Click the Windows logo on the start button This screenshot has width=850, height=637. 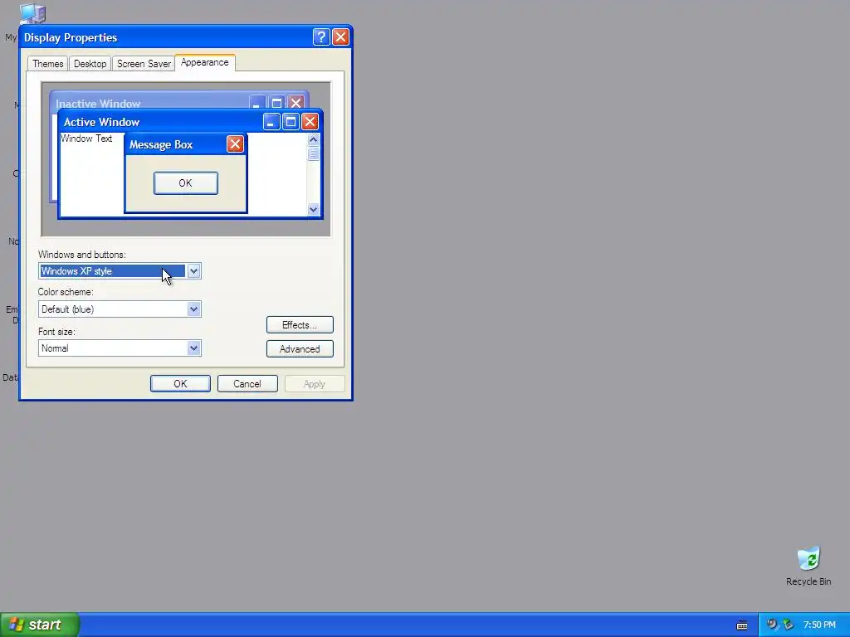click(17, 625)
